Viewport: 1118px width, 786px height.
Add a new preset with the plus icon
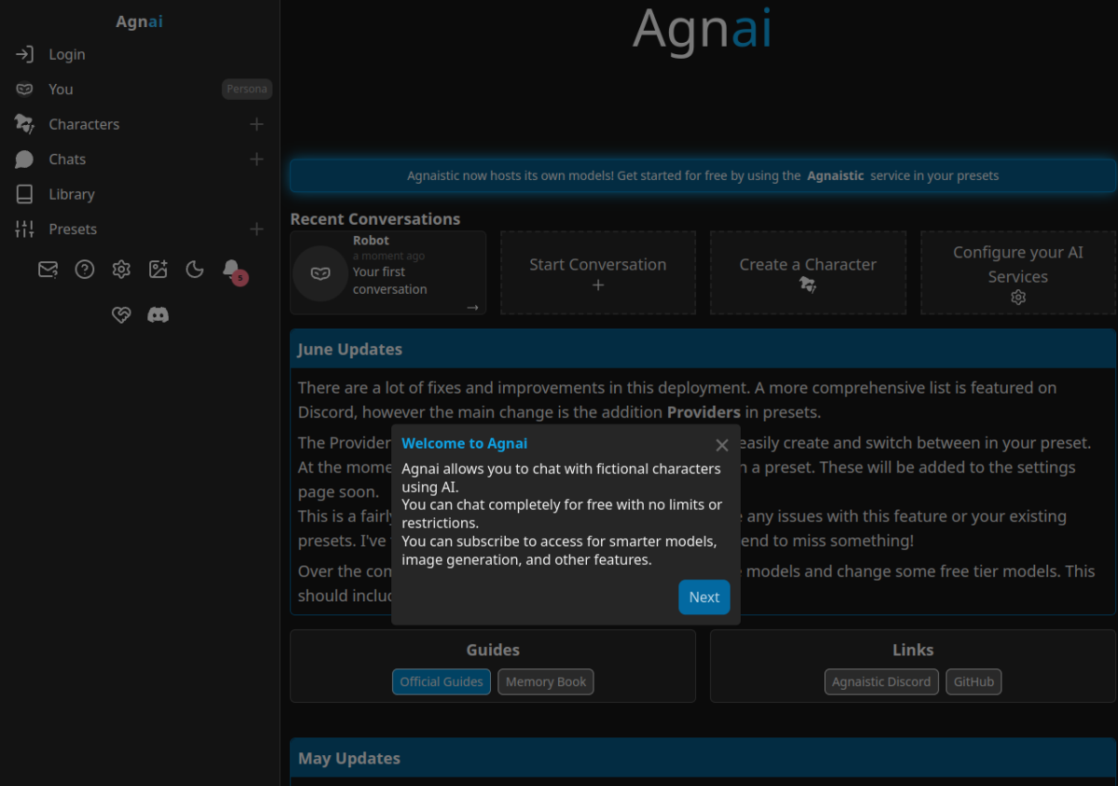pos(257,229)
